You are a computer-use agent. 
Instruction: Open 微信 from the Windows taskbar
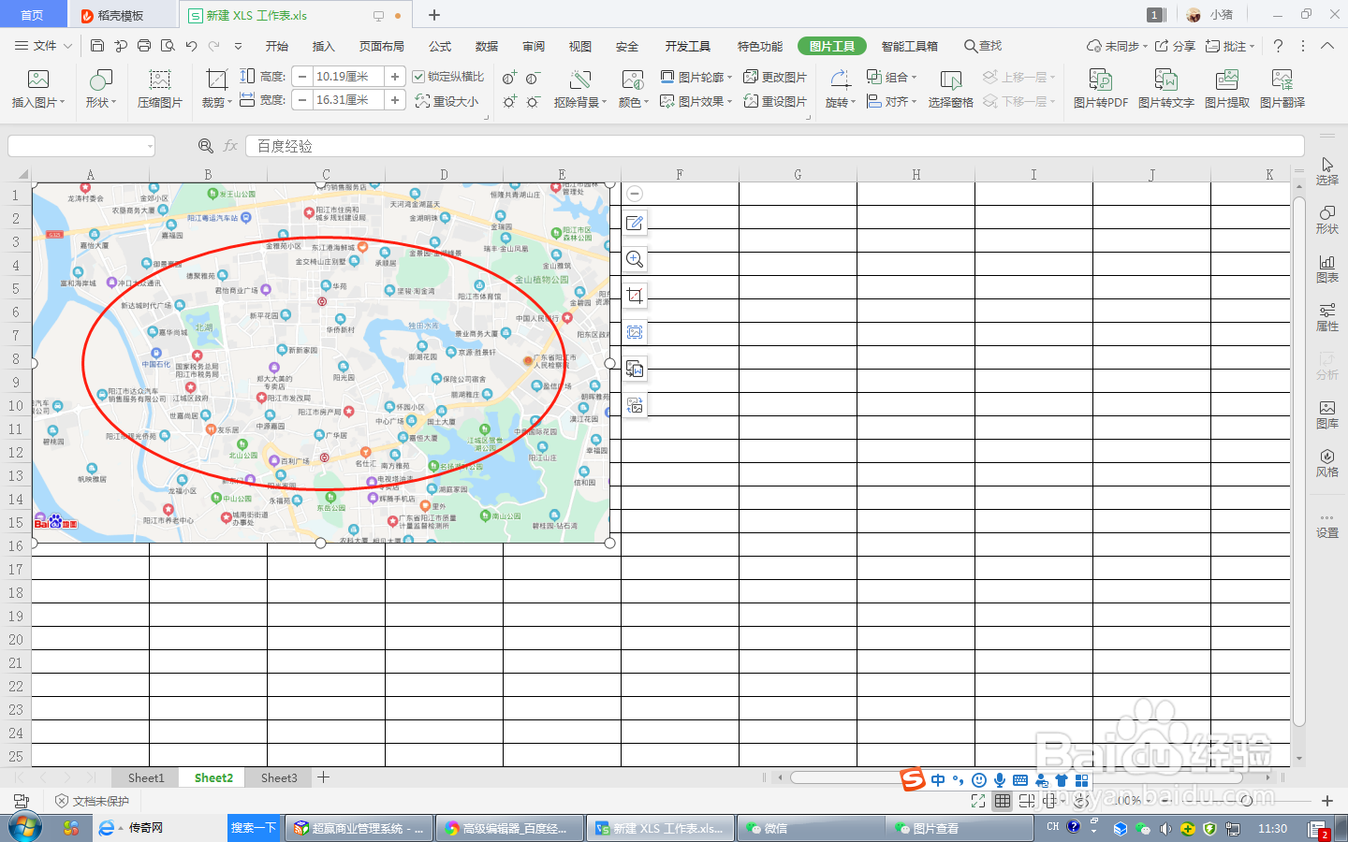tap(811, 828)
